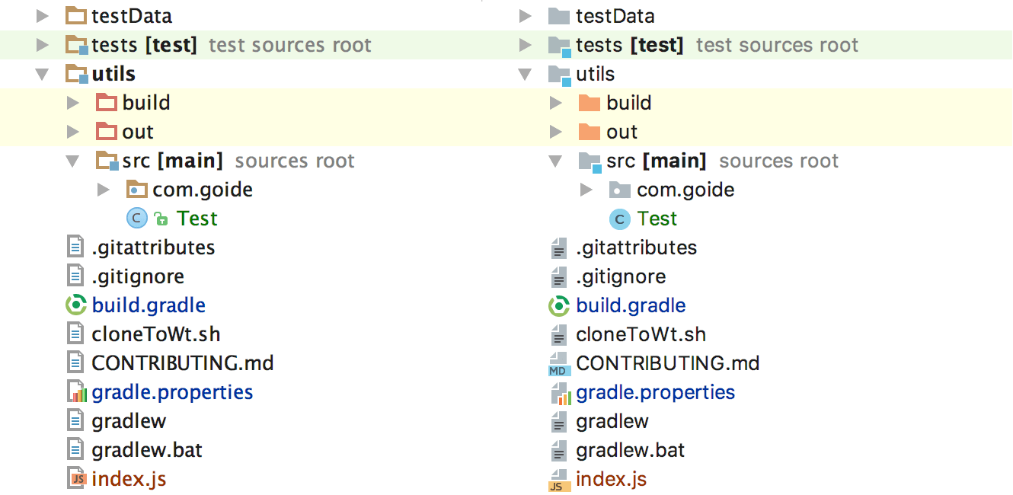This screenshot has height=495, width=1013.
Task: Click the solid orange out folder icon
Action: pyautogui.click(x=590, y=132)
